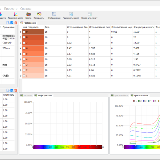This screenshot has width=160, height=160.
Task: Click the Spectrum-black tab icon
Action: pos(112,95)
